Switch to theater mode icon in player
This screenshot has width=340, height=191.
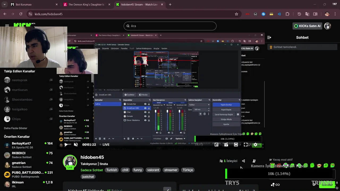236,145
